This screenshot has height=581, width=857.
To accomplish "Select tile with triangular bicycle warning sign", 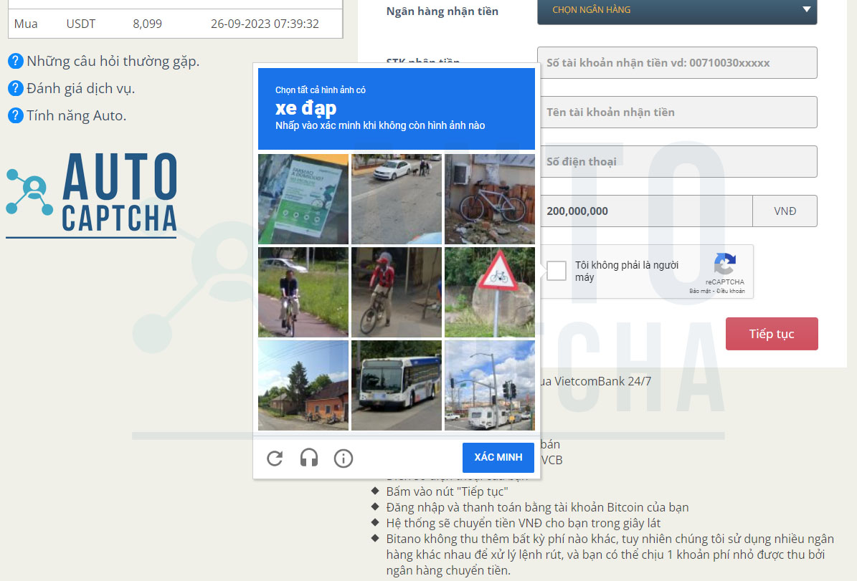I will tap(490, 292).
